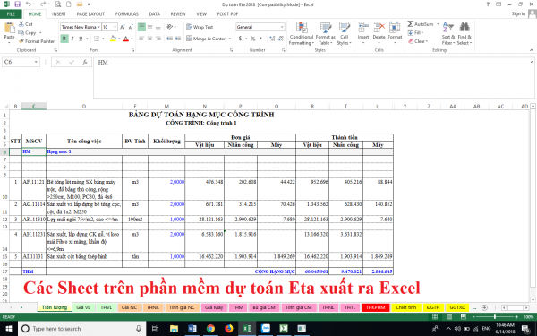
Task: Click Sign in link
Action: click(x=518, y=13)
